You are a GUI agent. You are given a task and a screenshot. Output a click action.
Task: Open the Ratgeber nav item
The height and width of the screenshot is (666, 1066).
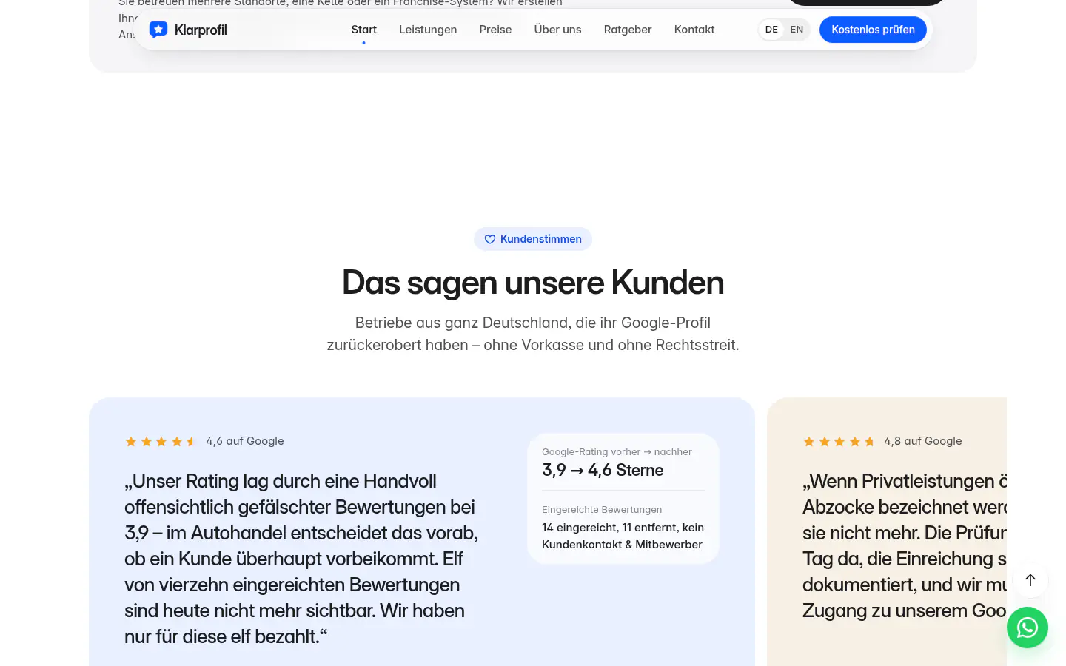click(x=628, y=30)
